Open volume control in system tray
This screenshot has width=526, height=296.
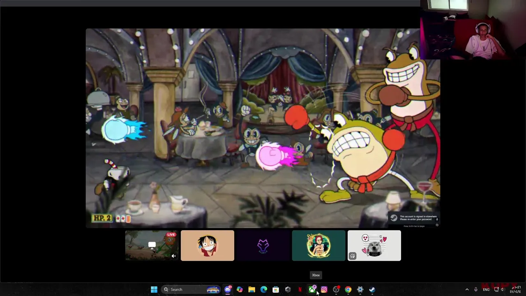click(x=502, y=289)
